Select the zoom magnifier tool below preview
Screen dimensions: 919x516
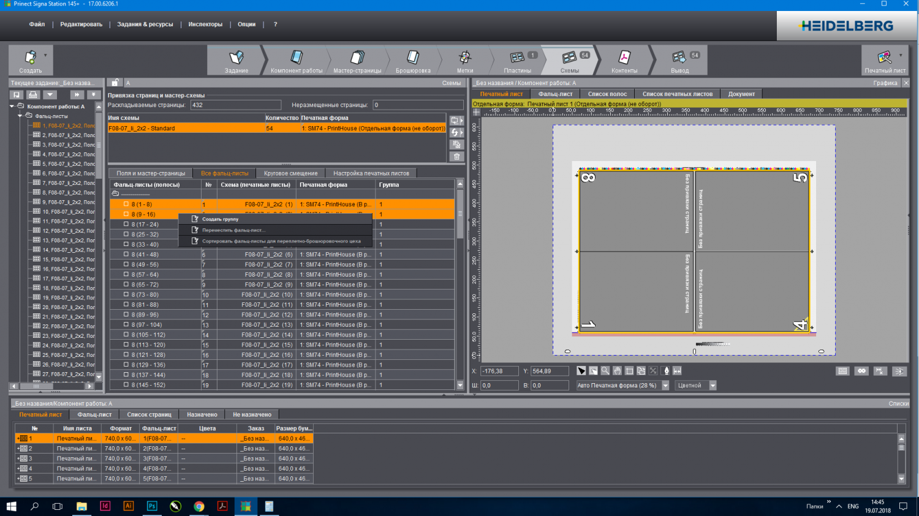(605, 371)
